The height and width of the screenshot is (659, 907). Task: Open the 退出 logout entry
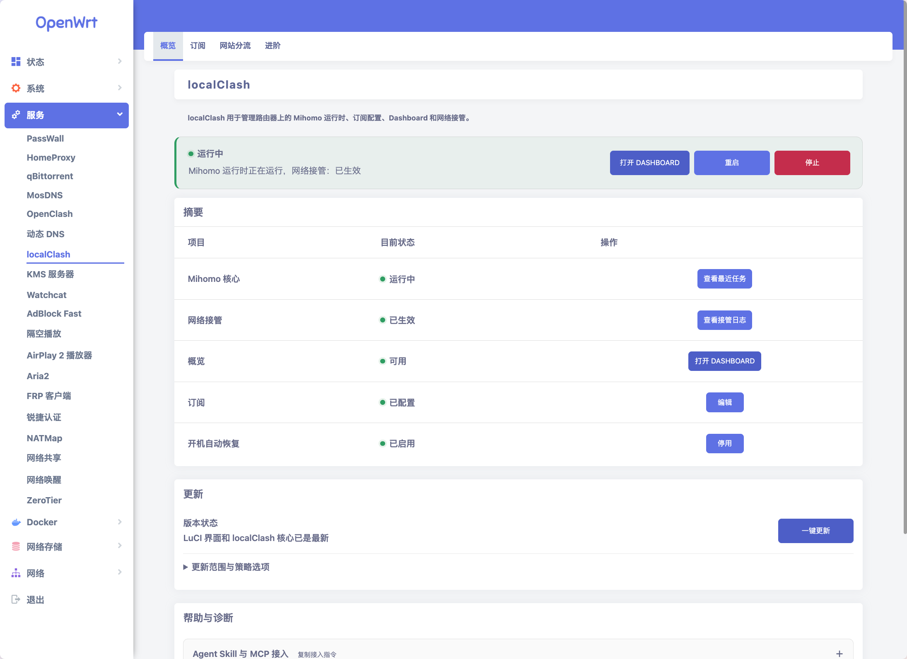[x=35, y=600]
